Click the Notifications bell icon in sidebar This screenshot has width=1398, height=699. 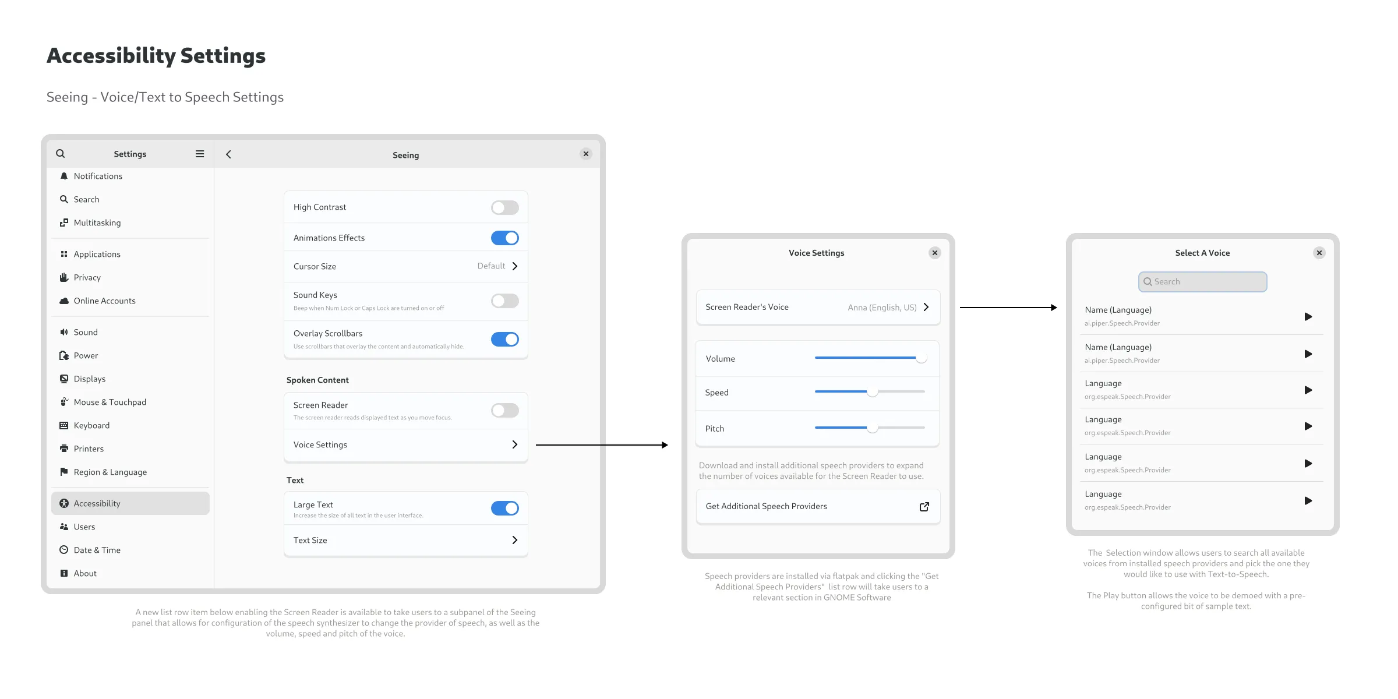pos(64,176)
